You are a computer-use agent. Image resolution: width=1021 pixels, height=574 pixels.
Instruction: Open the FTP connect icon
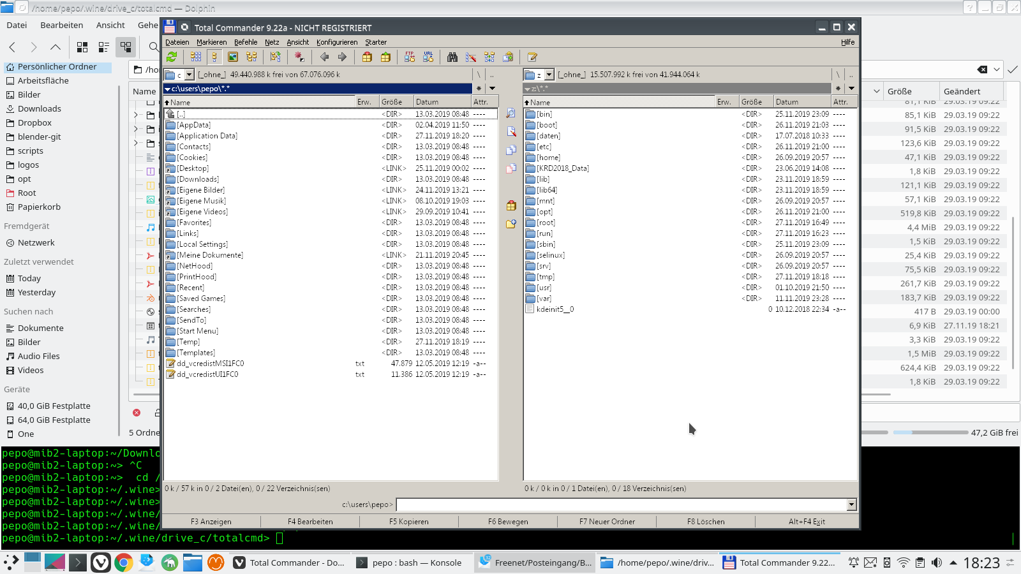(410, 57)
